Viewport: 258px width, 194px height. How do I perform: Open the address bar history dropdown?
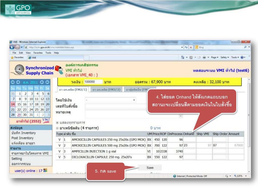(x=182, y=47)
